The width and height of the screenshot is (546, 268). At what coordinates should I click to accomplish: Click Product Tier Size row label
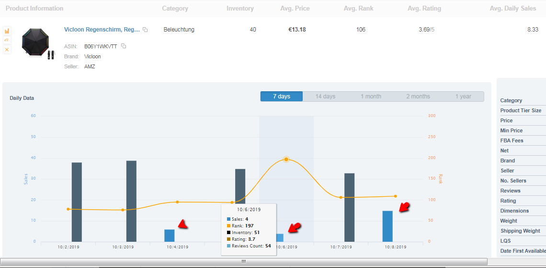tap(521, 110)
